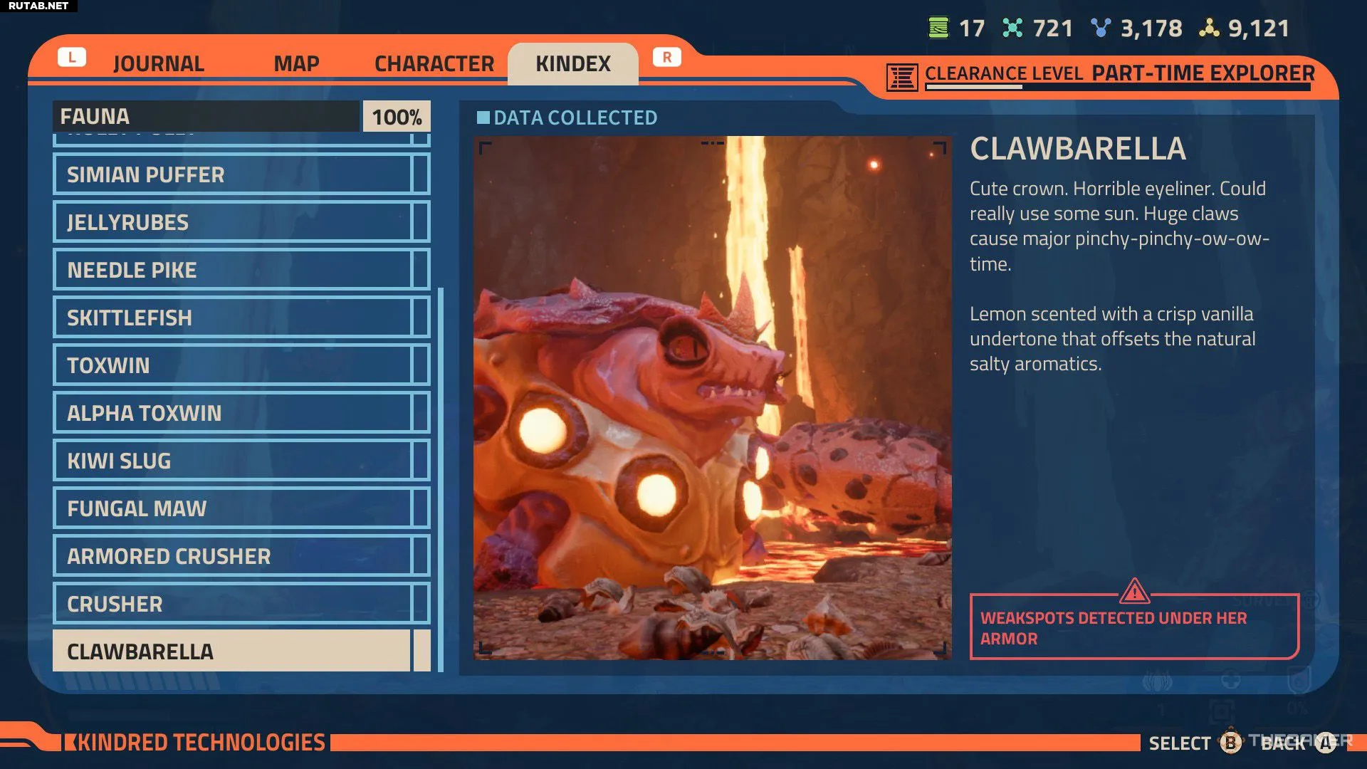Open the Character tab
Image resolution: width=1367 pixels, height=769 pixels.
tap(434, 63)
